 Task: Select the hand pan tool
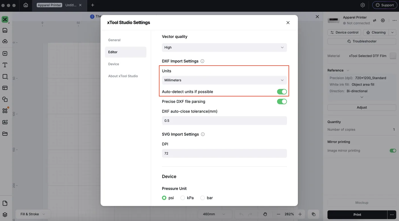pyautogui.click(x=265, y=214)
